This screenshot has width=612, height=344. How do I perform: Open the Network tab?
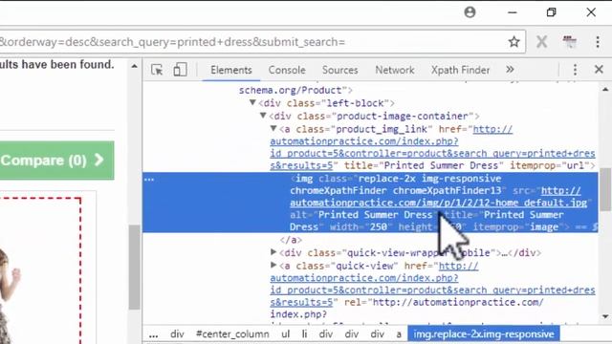[395, 70]
